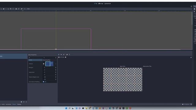The width and height of the screenshot is (196, 110).
Task: Zoom out the atlas view
Action: pyautogui.click(x=59, y=57)
